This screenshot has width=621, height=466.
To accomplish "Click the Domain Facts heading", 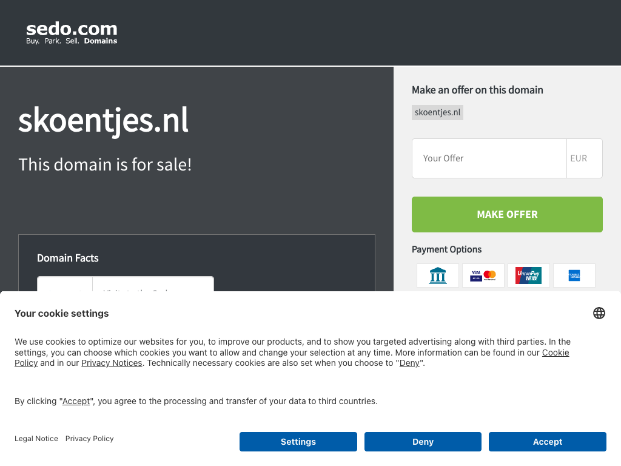I will click(x=68, y=258).
